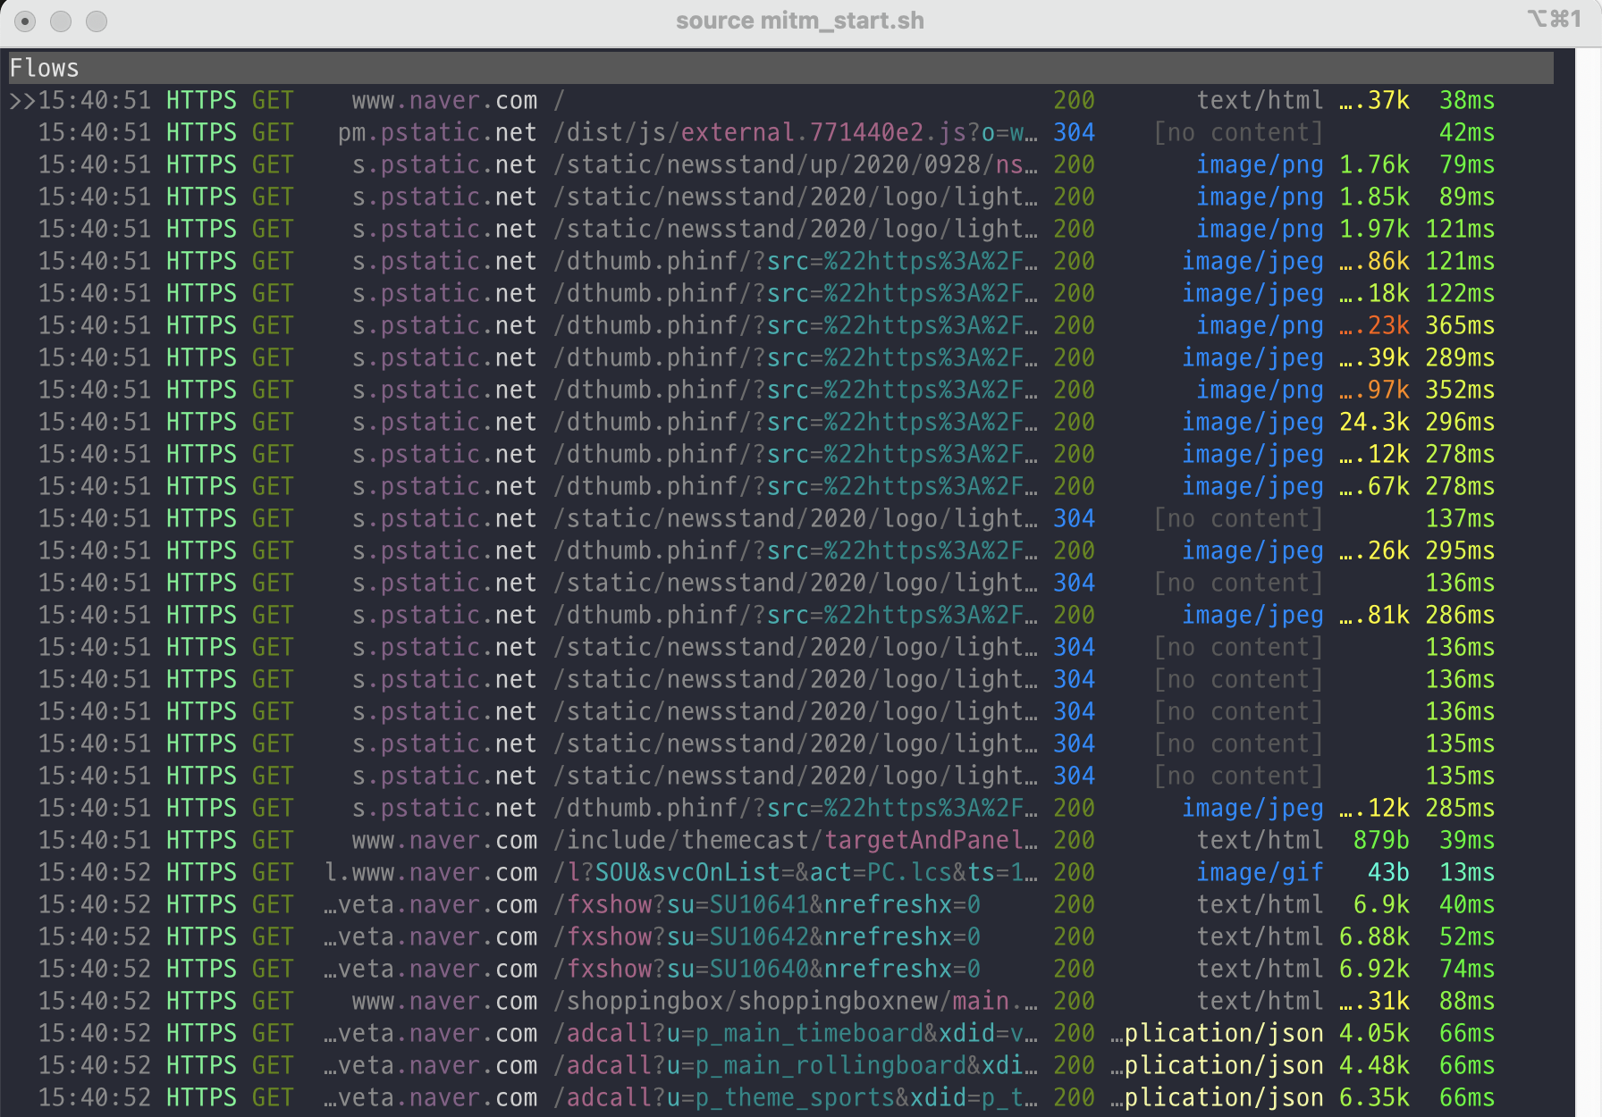Select the 304 flow taking 137ms
This screenshot has width=1602, height=1117.
tap(780, 518)
